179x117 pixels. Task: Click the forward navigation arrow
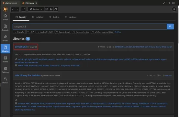coord(17,9)
